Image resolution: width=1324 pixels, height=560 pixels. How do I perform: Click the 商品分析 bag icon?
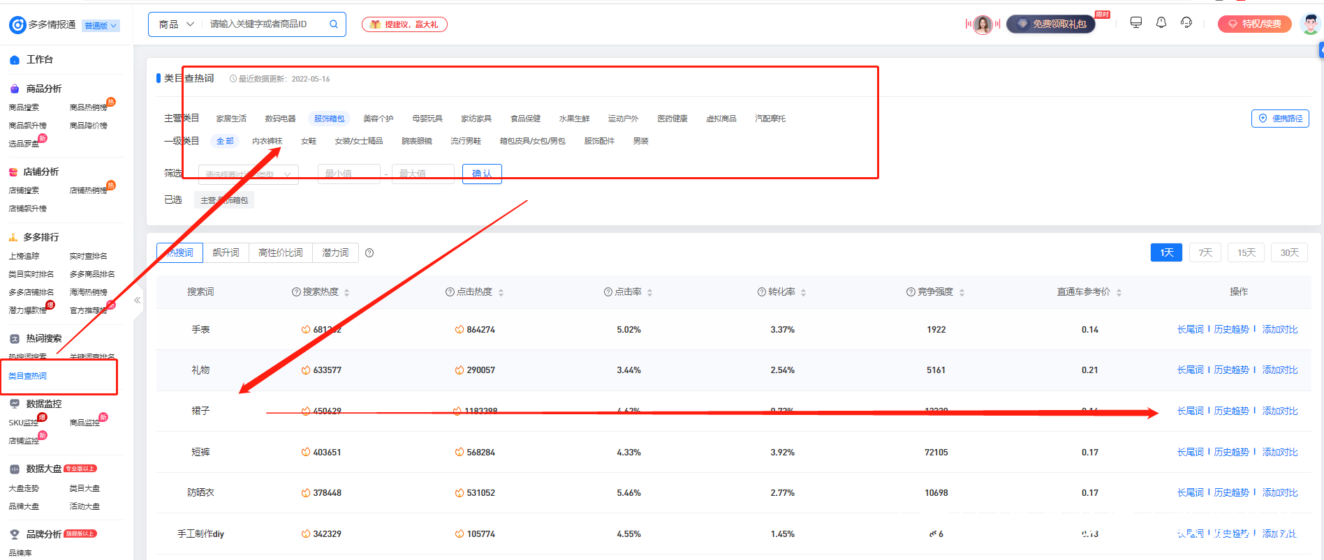(x=15, y=89)
